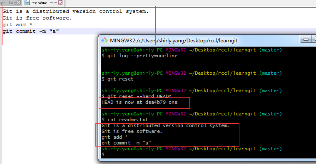This screenshot has width=316, height=164.
Task: Click editor line "Git is free software."
Action: point(37,18)
